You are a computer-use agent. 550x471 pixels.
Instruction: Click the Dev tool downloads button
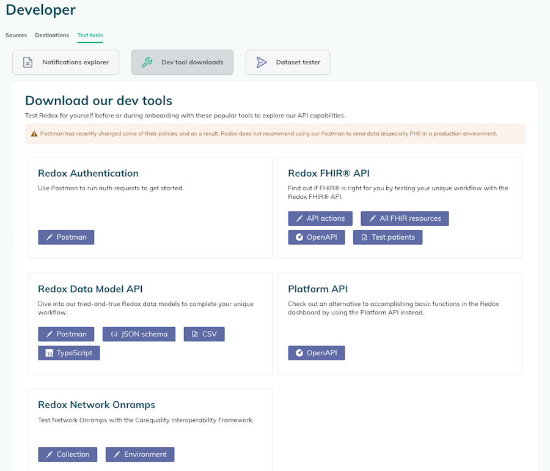coord(182,62)
